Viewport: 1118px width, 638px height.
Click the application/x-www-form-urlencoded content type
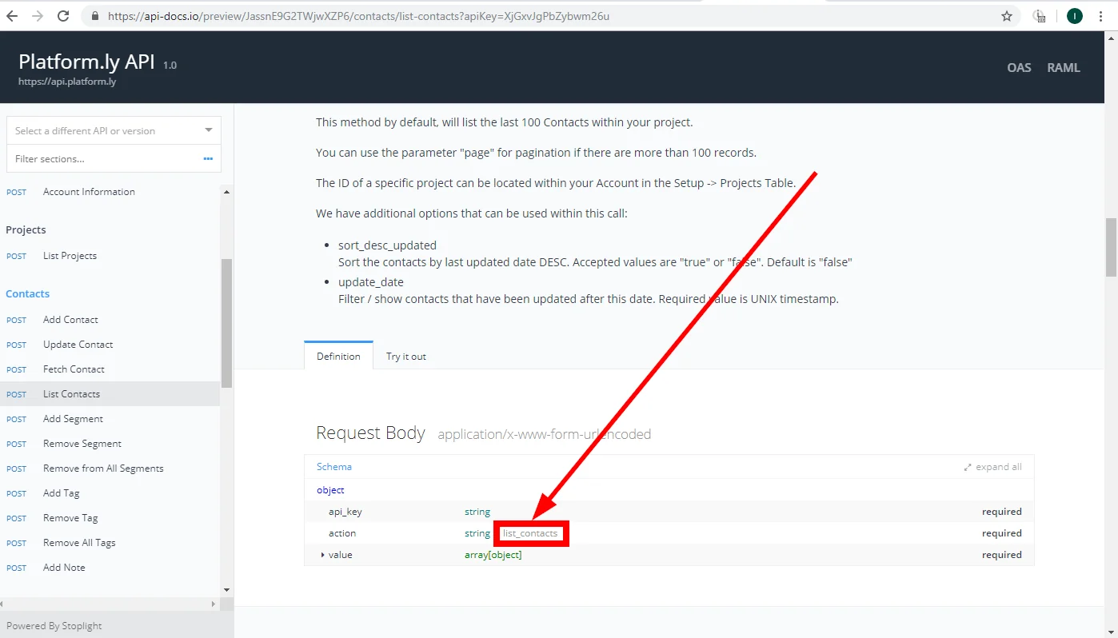545,434
